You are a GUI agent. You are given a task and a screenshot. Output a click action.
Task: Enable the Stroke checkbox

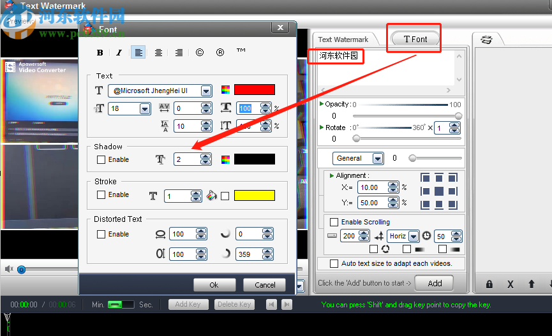pyautogui.click(x=101, y=195)
